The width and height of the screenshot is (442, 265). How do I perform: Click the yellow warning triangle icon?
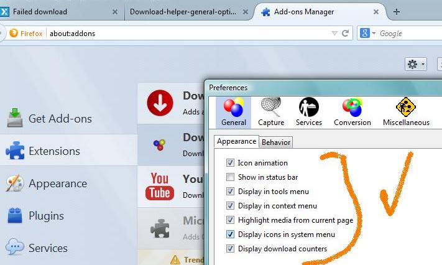(x=175, y=259)
